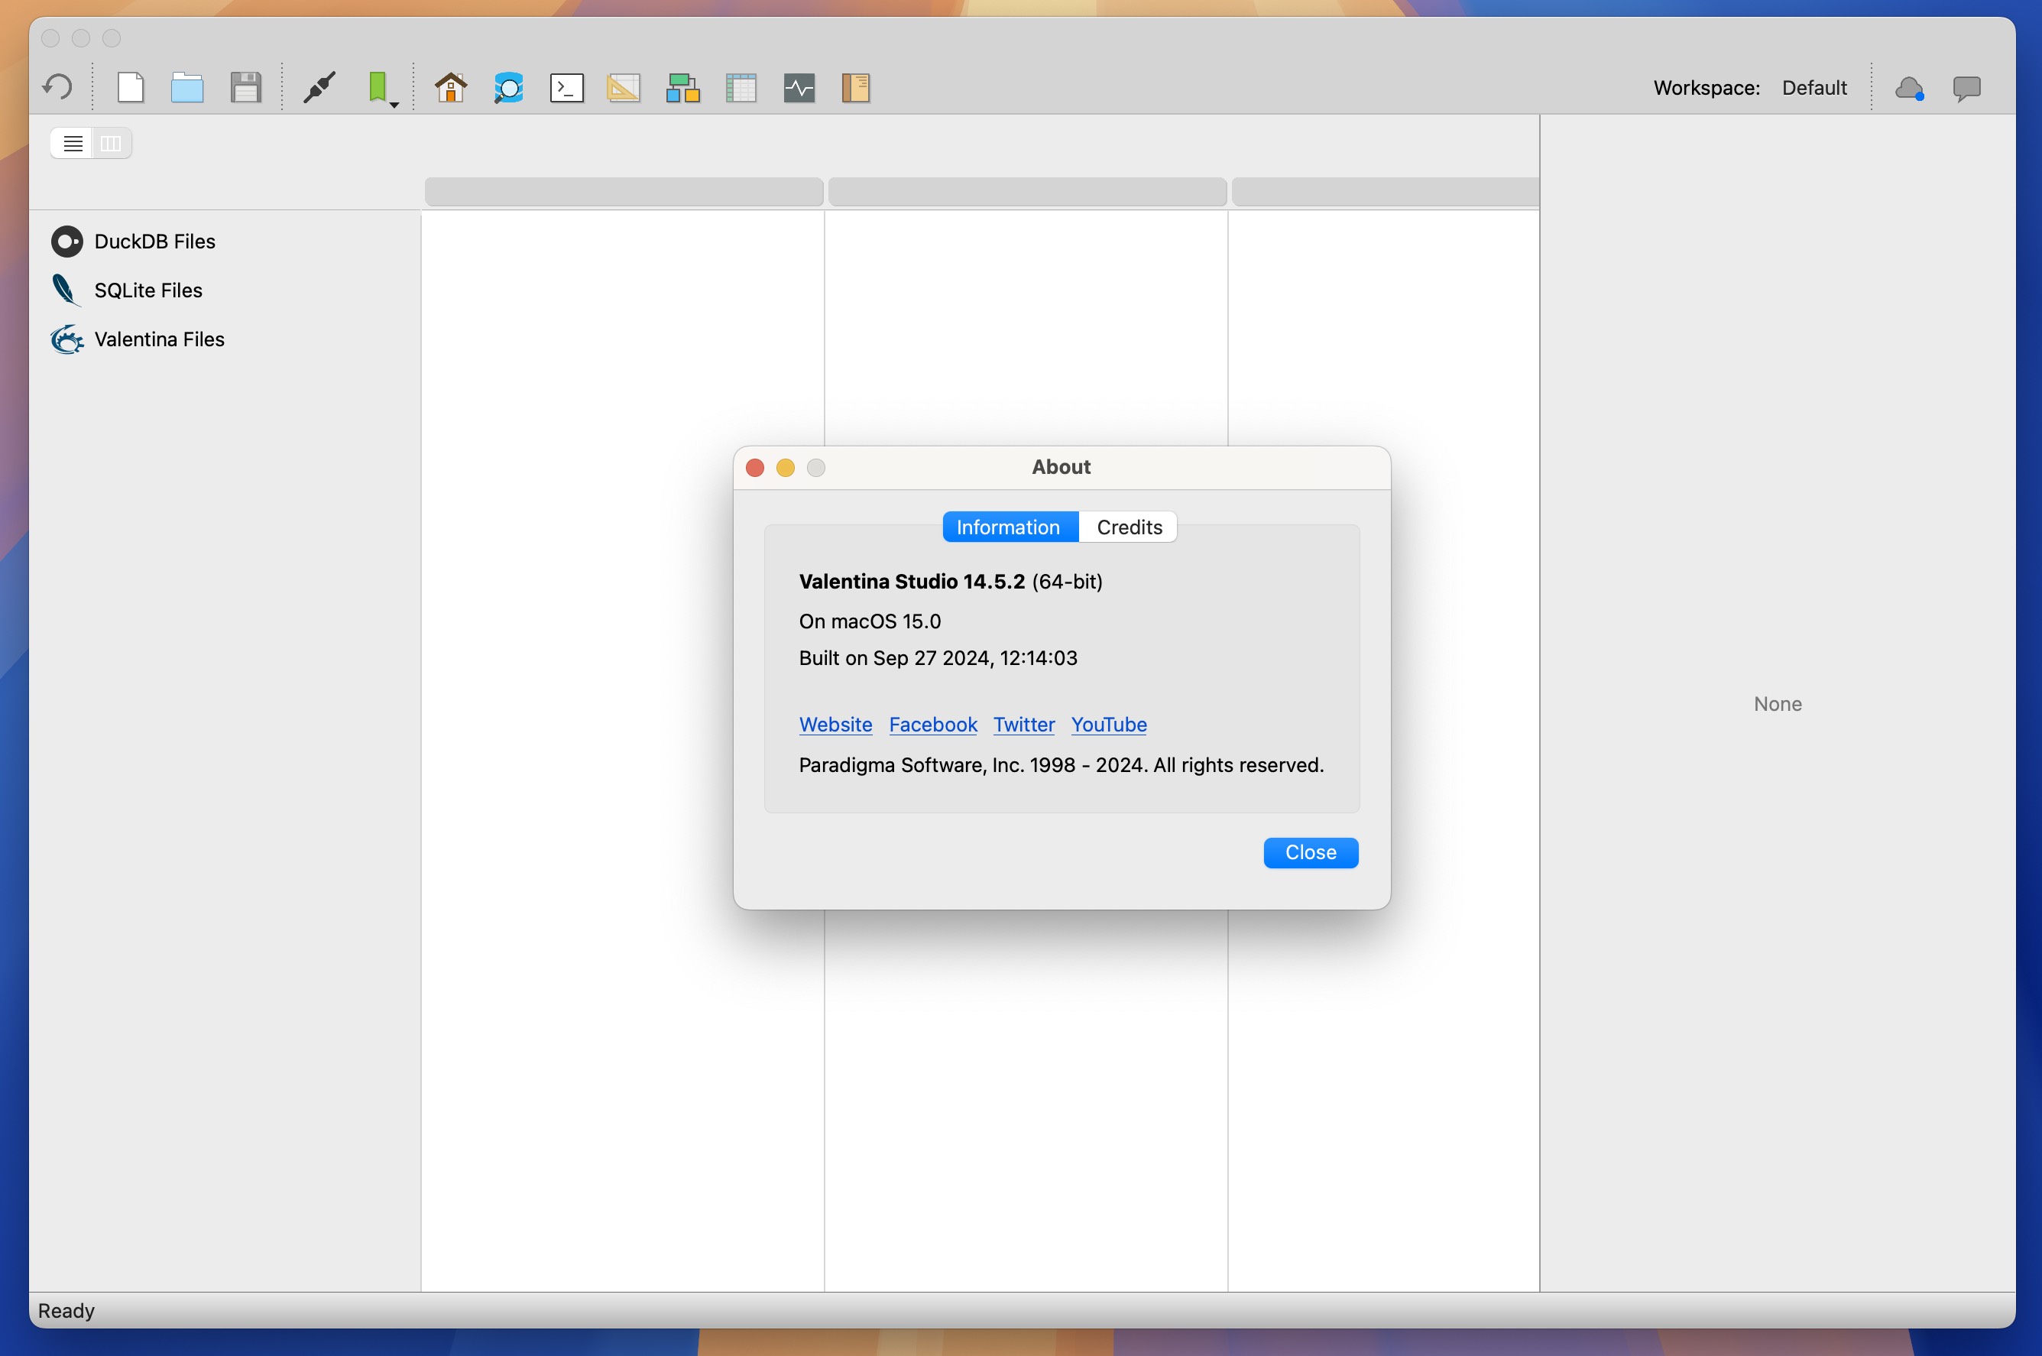Image resolution: width=2042 pixels, height=1356 pixels.
Task: Switch to list view toggle button
Action: point(73,142)
